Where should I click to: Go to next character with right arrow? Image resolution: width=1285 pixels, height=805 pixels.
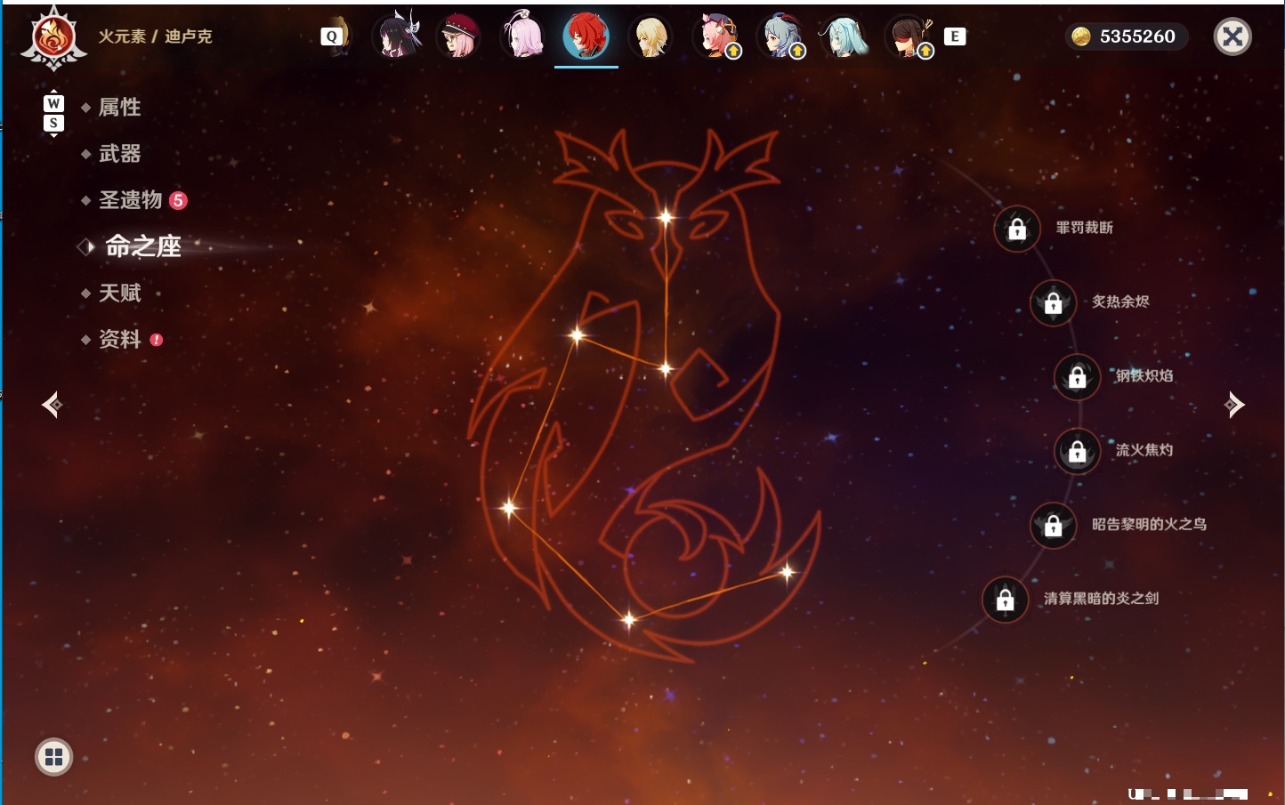1233,405
